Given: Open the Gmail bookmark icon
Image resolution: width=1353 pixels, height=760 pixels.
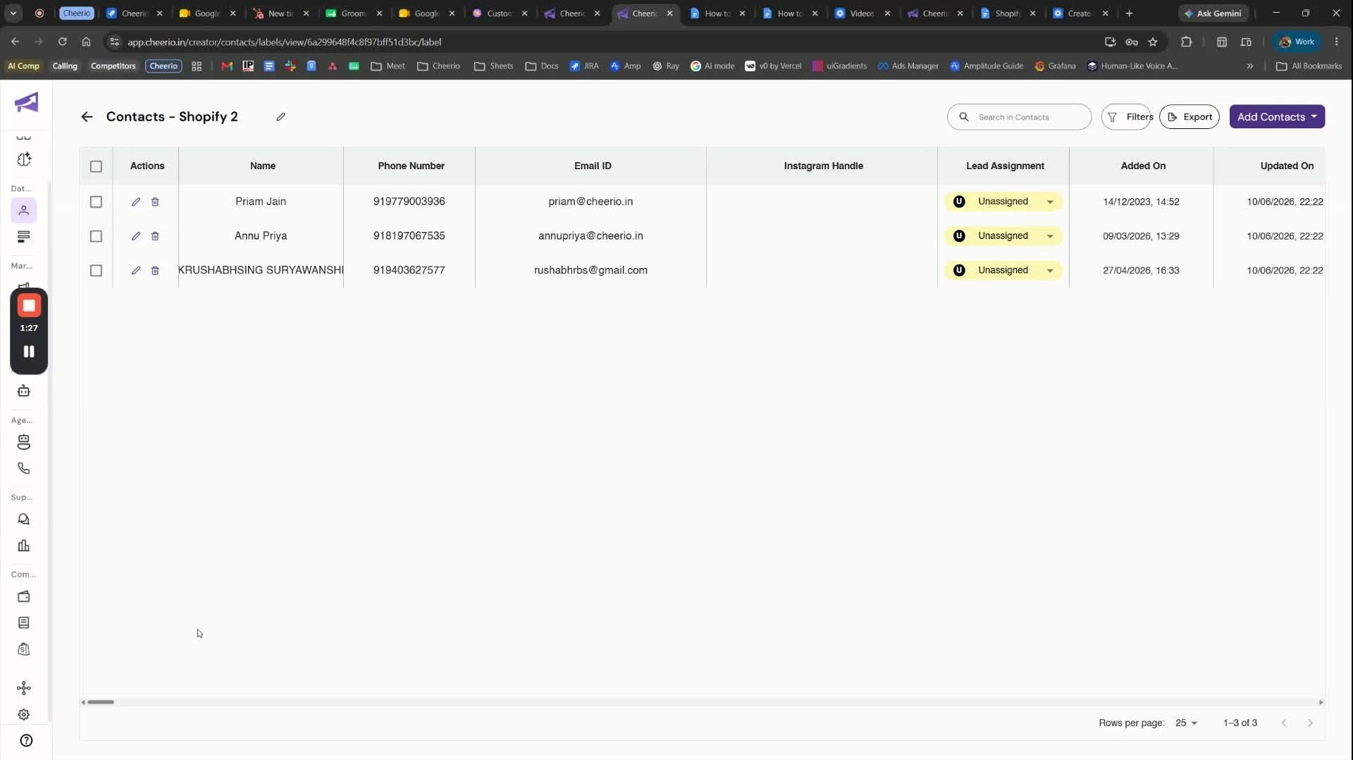Looking at the screenshot, I should (227, 66).
